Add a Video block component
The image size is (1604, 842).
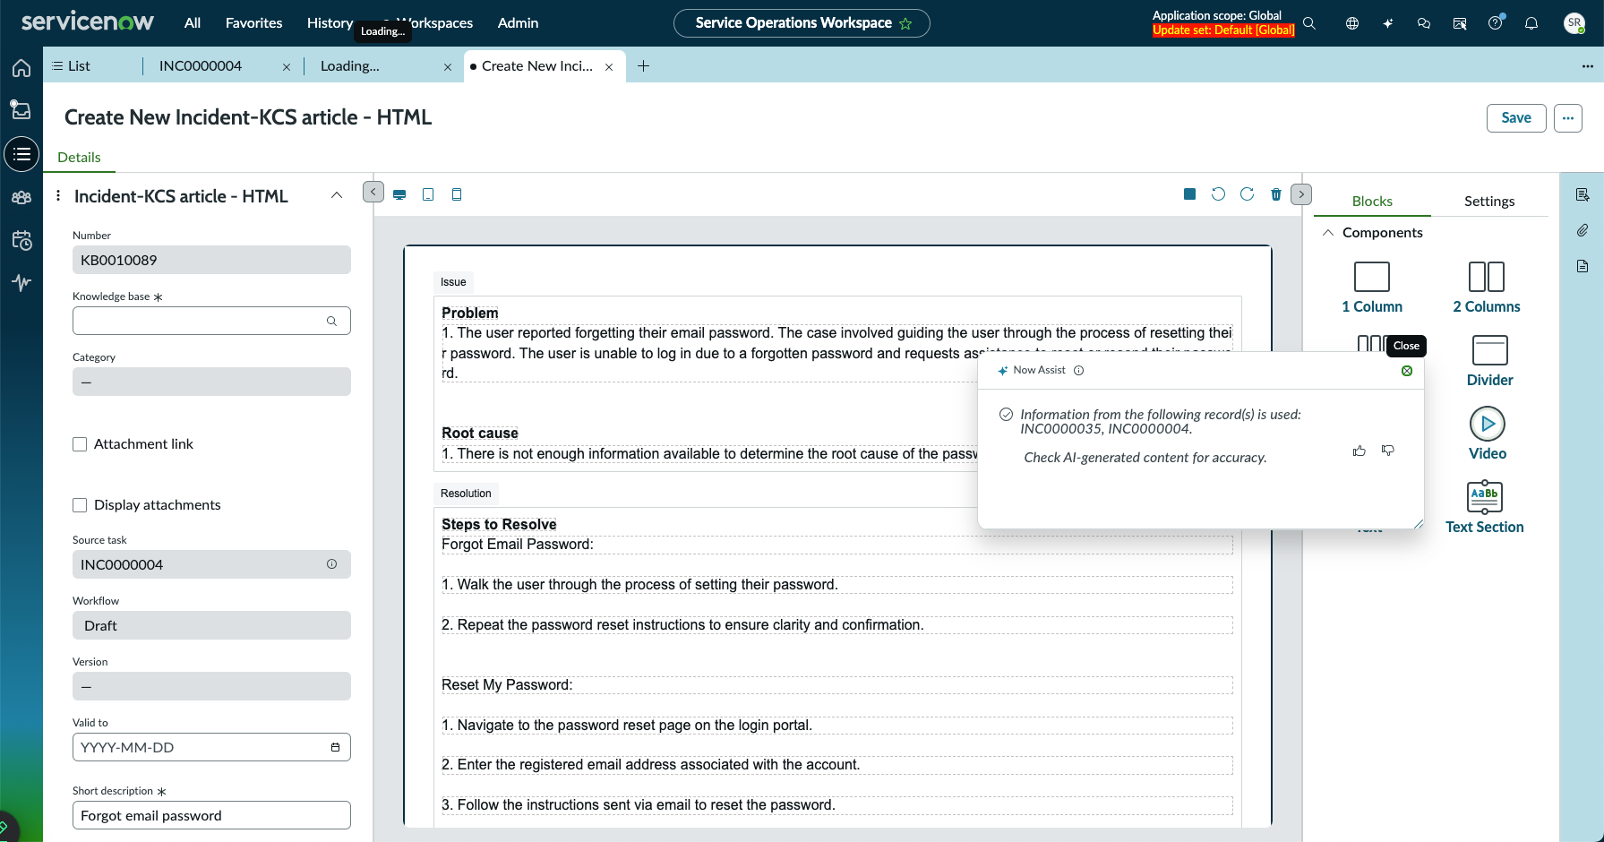[x=1488, y=434]
